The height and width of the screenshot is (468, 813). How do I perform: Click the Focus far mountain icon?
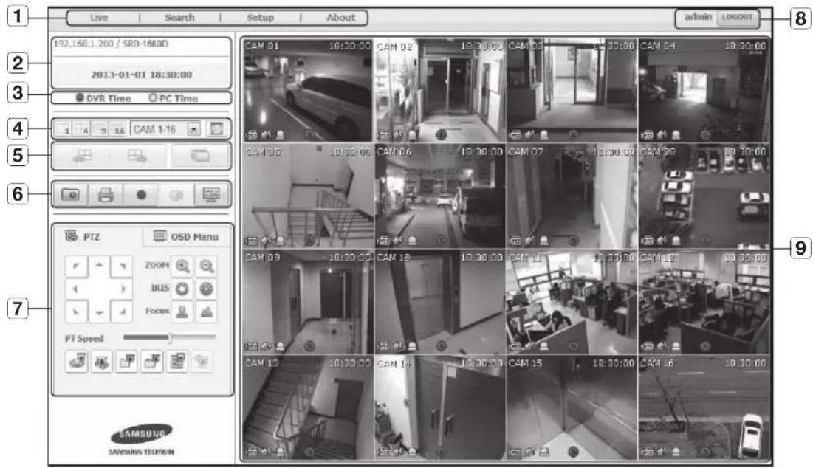(206, 312)
